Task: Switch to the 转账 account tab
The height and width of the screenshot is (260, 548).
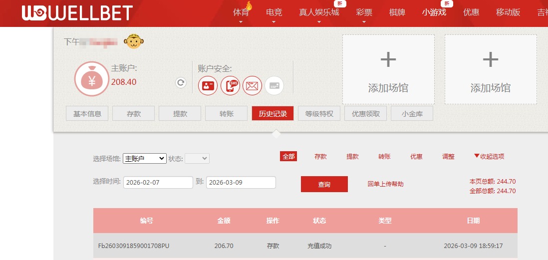Action: (x=227, y=114)
